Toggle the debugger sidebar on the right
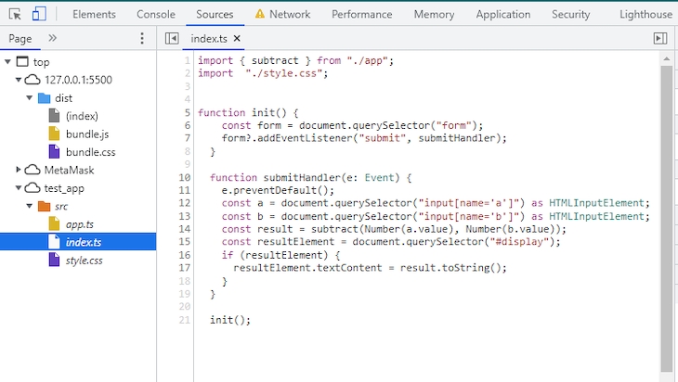Viewport: 678px width, 382px height. 660,38
